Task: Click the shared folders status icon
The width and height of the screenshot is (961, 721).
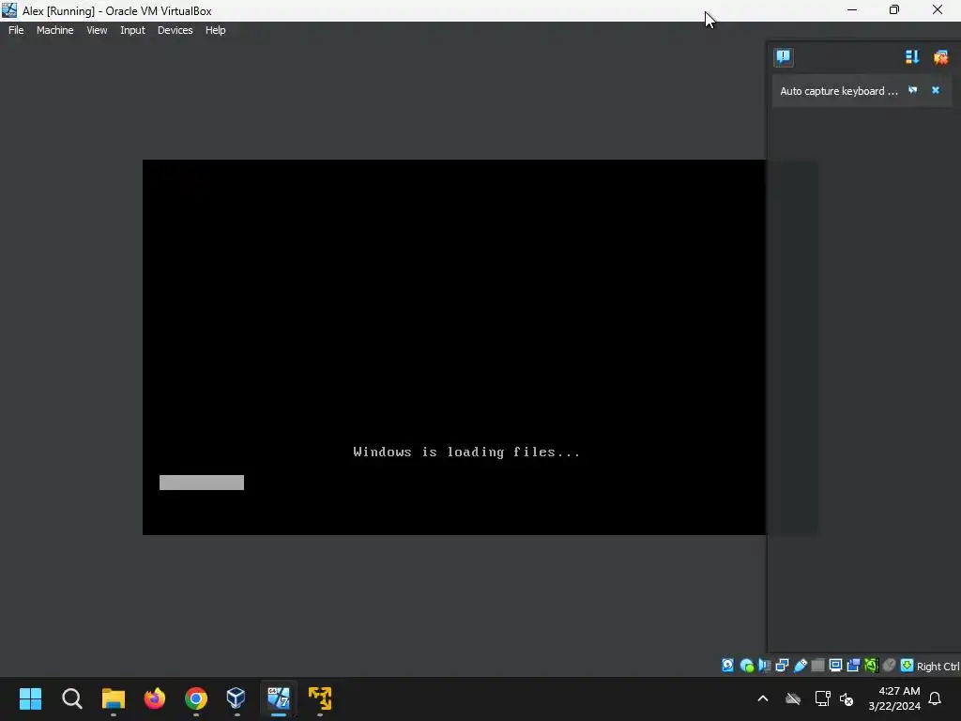Action: click(817, 666)
